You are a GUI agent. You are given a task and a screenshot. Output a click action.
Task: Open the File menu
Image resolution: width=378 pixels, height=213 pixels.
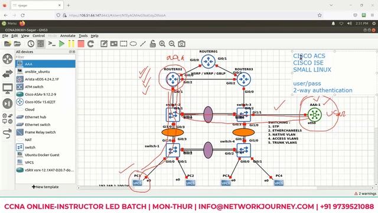5,35
